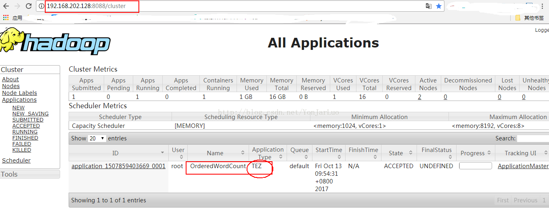Sort the table by StartTime column
The width and height of the screenshot is (549, 216).
(x=329, y=153)
